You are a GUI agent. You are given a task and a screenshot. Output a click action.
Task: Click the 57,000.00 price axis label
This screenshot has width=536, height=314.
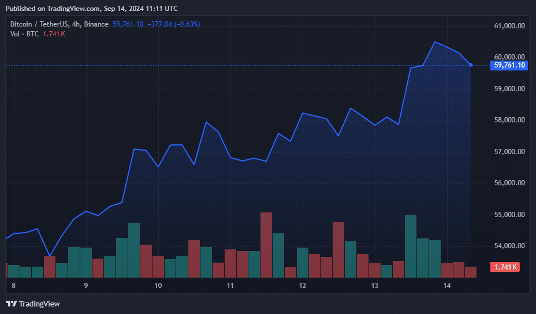point(509,152)
